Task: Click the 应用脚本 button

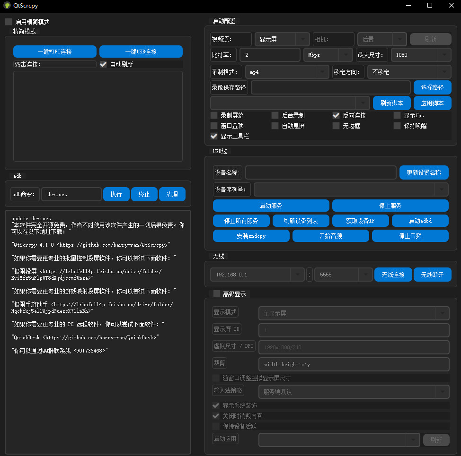Action: [432, 103]
